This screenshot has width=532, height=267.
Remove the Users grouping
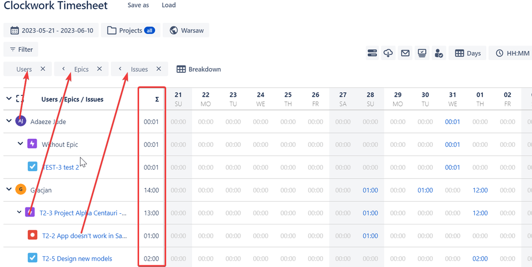43,69
